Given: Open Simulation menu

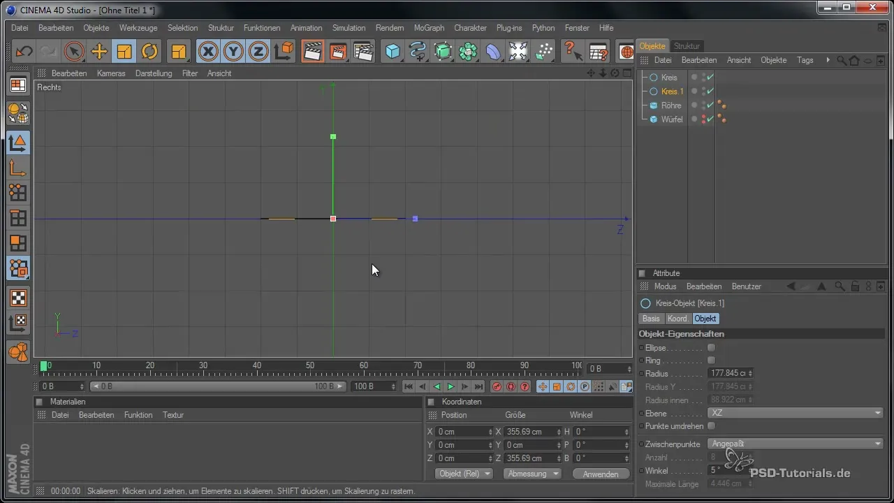Looking at the screenshot, I should pyautogui.click(x=349, y=28).
